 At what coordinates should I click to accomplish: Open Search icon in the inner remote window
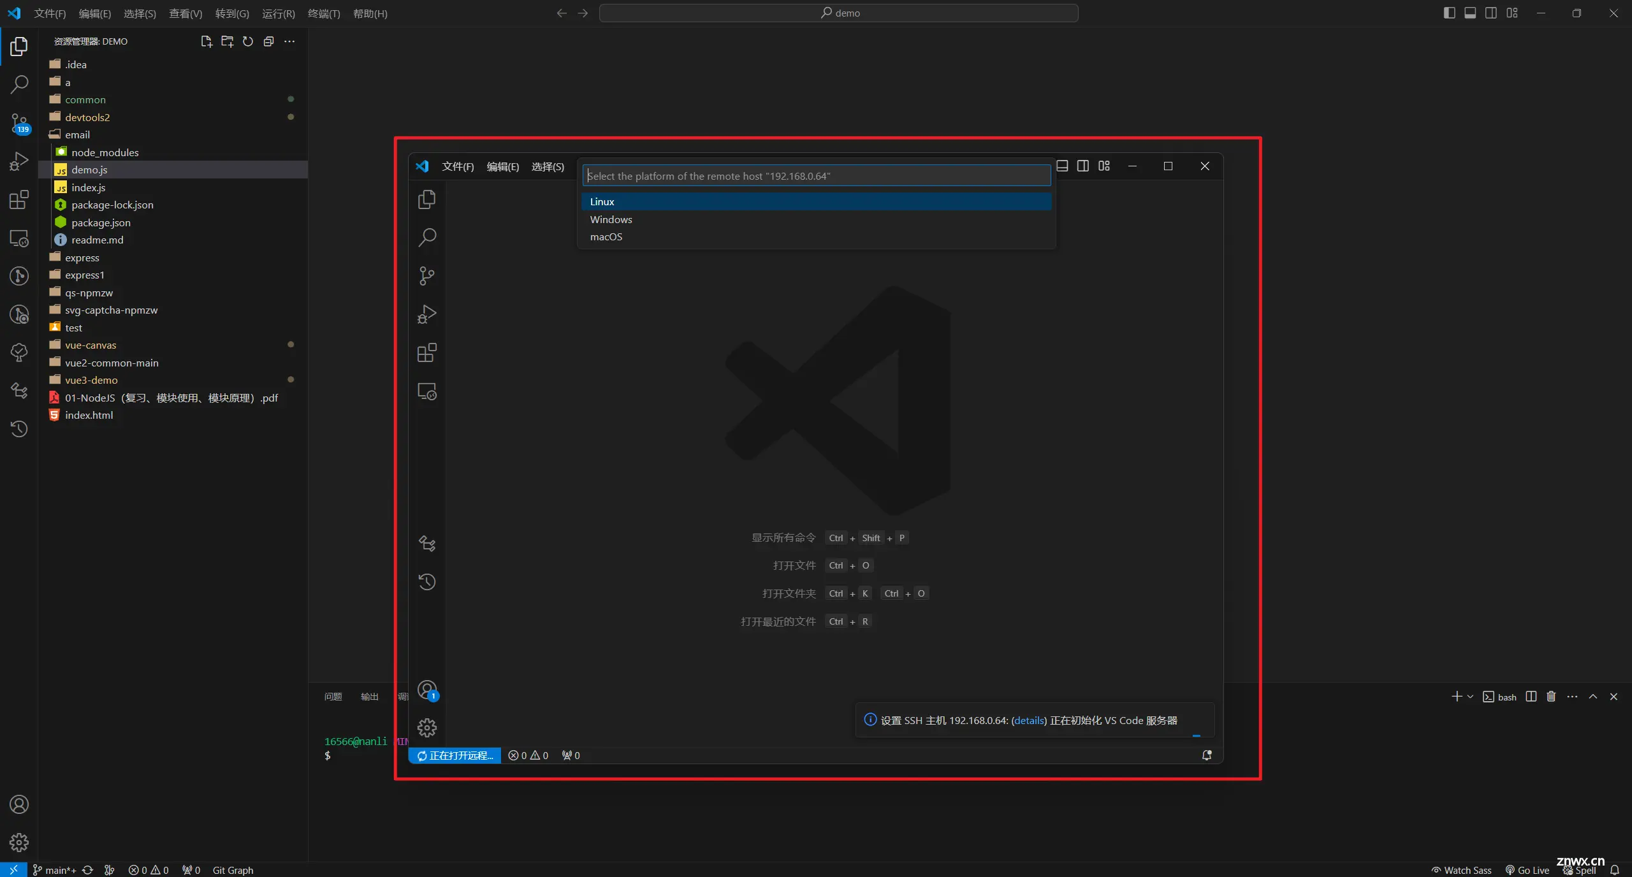coord(426,238)
